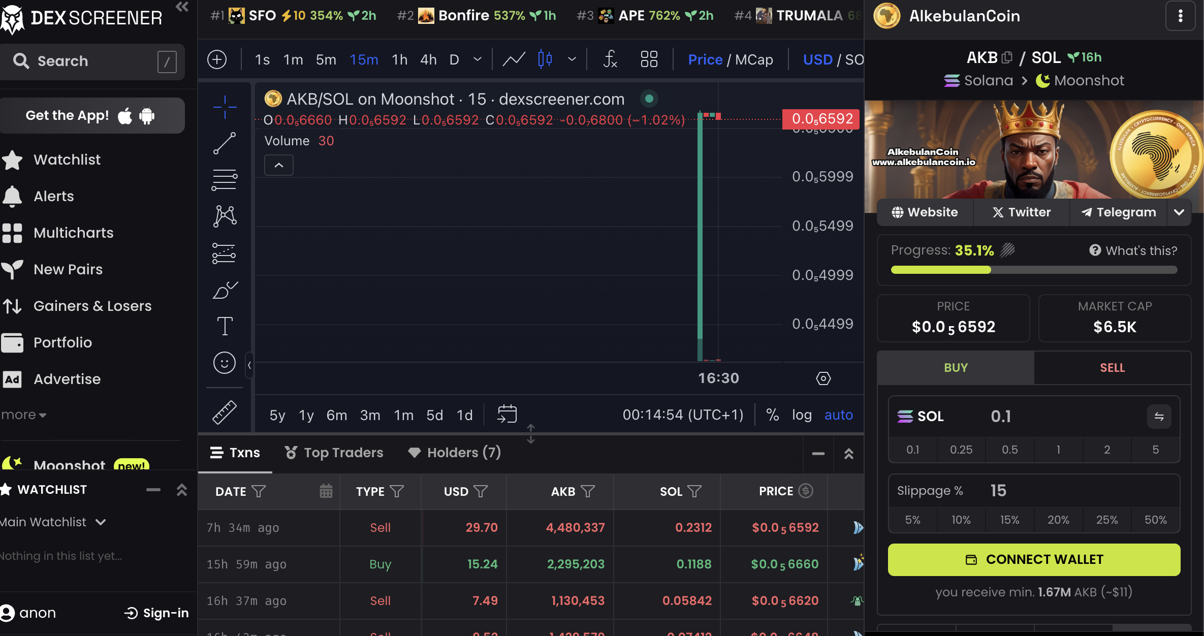Viewport: 1204px width, 636px height.
Task: Open the three-dot menu for AlkebulanCoin
Action: click(x=1180, y=16)
